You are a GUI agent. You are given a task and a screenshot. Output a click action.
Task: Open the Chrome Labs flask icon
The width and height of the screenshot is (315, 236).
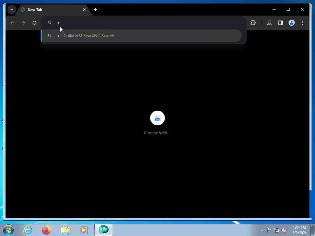point(269,23)
